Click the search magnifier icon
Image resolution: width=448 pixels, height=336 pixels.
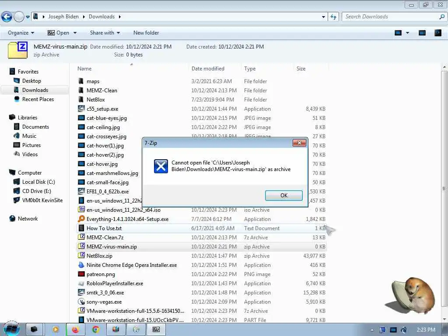tap(442, 17)
